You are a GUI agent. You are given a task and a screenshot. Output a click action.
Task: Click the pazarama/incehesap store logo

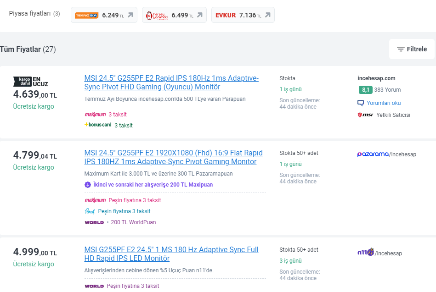[386, 154]
